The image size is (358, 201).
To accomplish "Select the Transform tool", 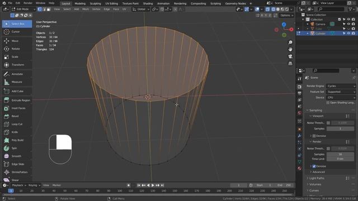I will coord(17,65).
